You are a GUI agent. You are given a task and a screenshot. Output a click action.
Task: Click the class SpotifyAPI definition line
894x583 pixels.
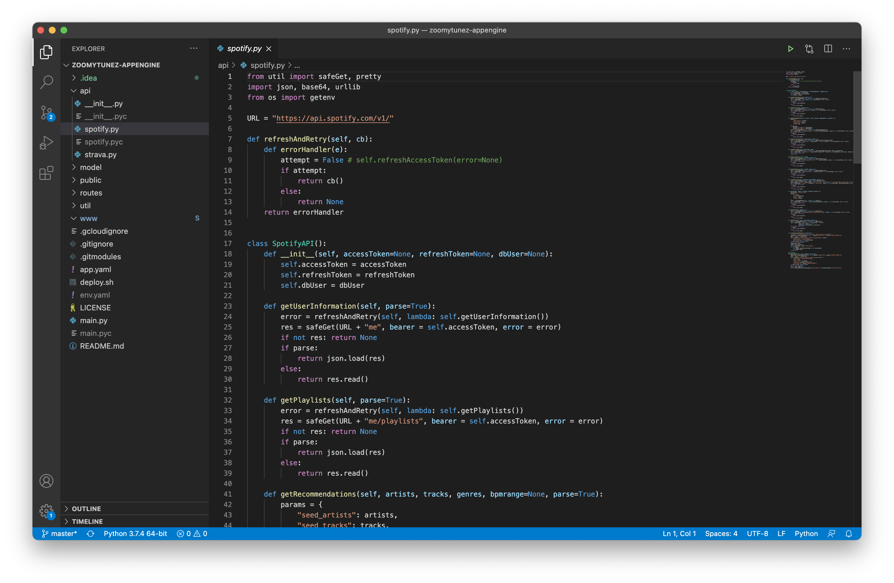pos(287,243)
